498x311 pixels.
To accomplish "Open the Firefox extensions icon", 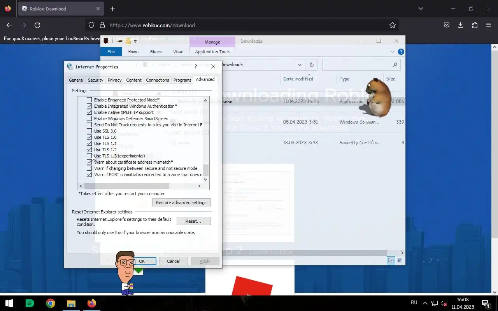I will pos(475,25).
